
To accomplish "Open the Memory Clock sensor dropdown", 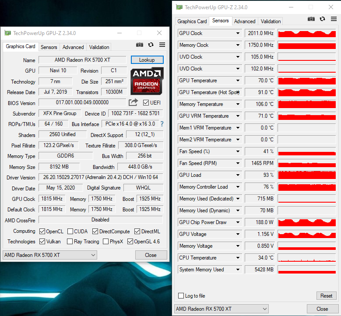I will coord(238,45).
